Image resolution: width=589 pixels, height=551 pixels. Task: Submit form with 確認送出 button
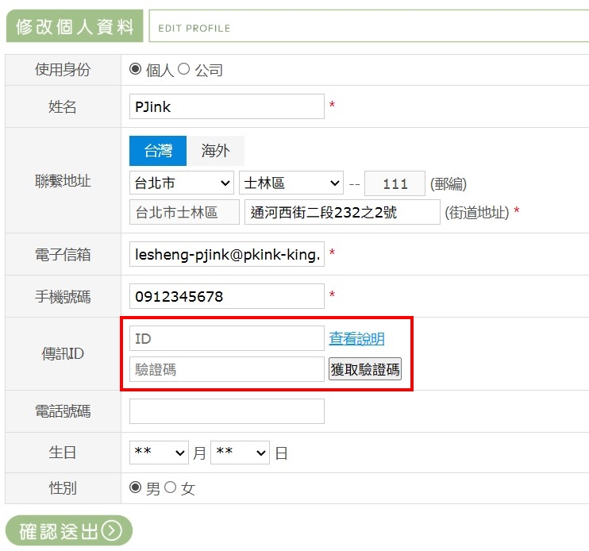point(69,530)
